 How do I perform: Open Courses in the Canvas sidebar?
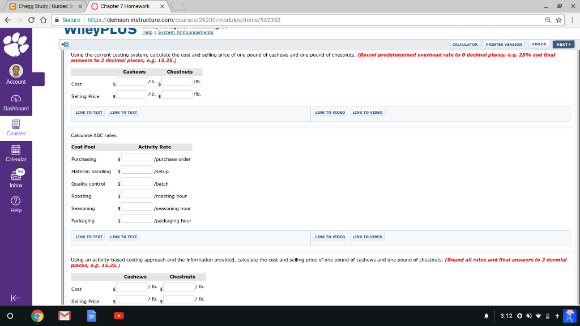click(x=16, y=128)
